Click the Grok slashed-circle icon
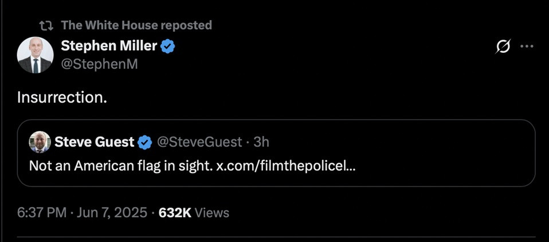 coord(503,48)
